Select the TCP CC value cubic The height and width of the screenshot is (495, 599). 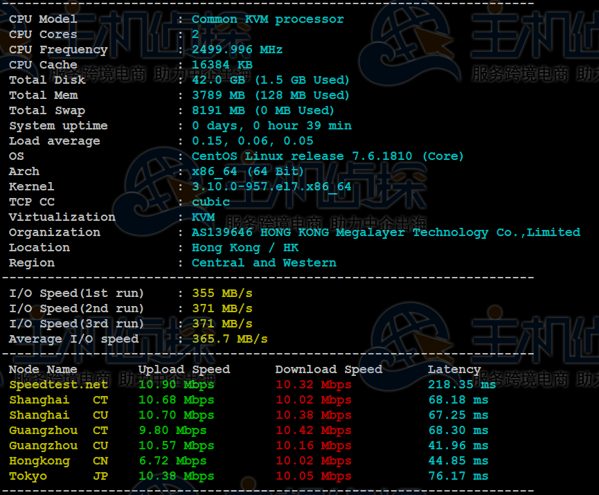click(x=211, y=202)
